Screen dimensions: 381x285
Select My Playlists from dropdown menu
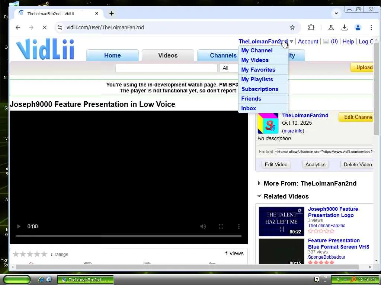click(257, 79)
